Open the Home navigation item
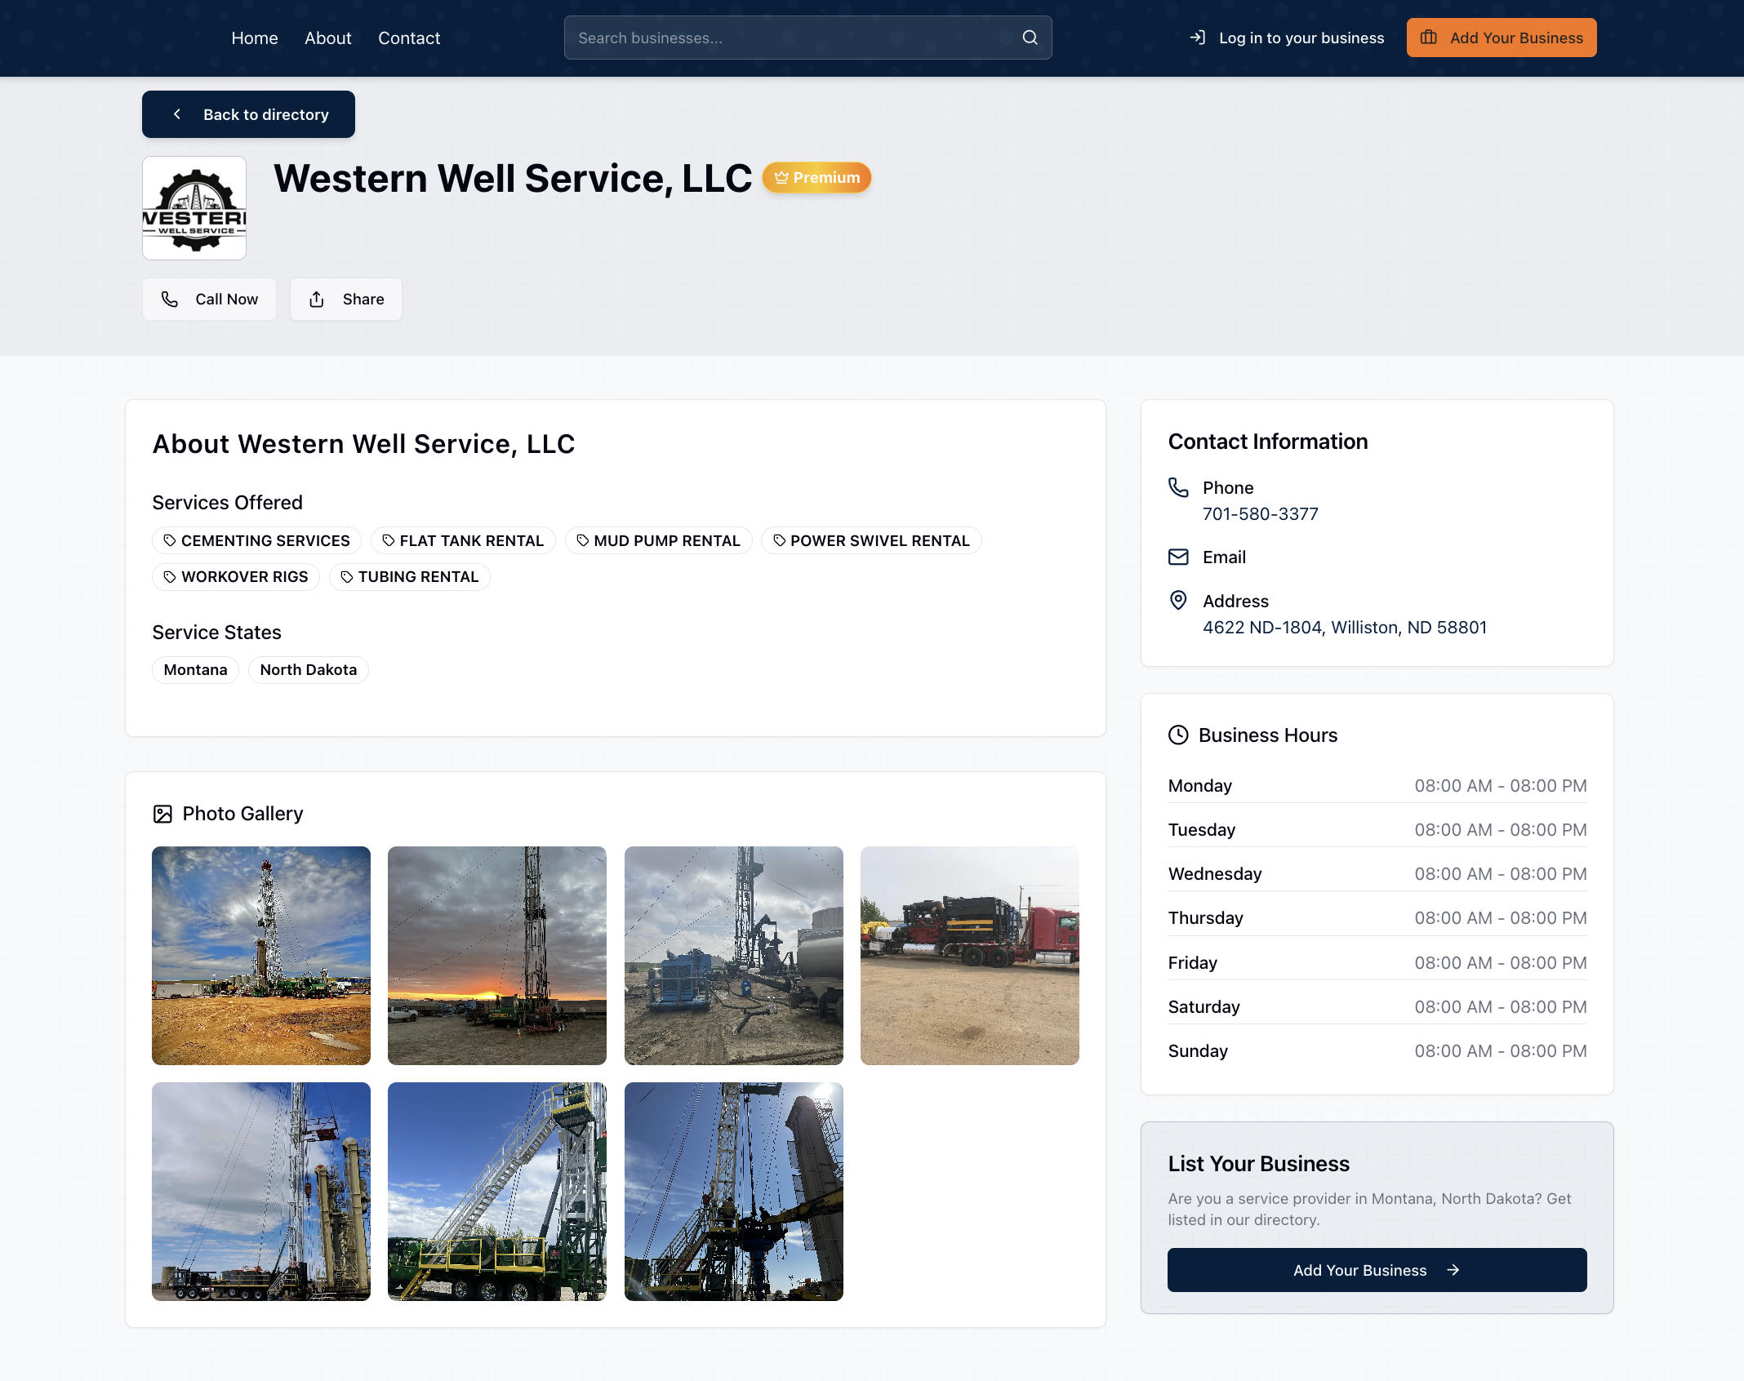Viewport: 1744px width, 1381px height. 254,38
